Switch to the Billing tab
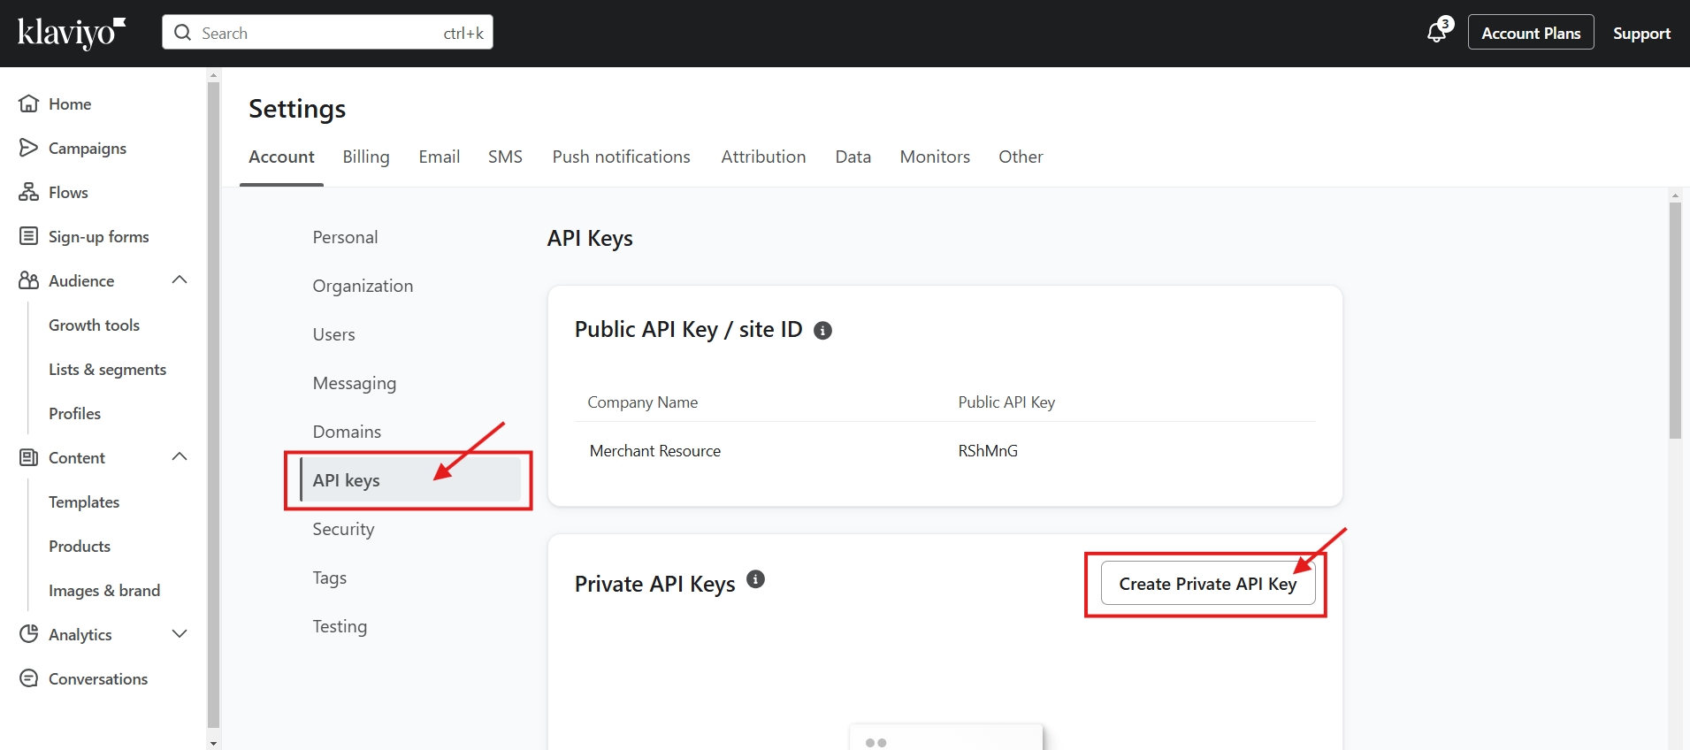The image size is (1690, 750). (x=366, y=157)
